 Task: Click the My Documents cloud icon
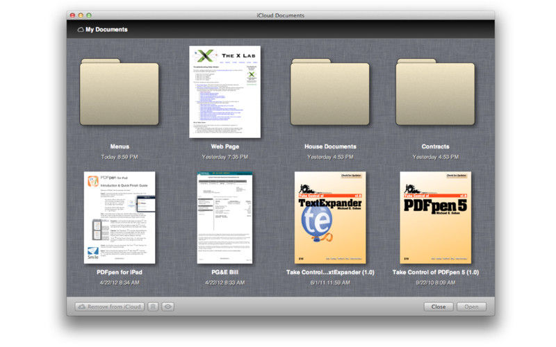pyautogui.click(x=81, y=30)
